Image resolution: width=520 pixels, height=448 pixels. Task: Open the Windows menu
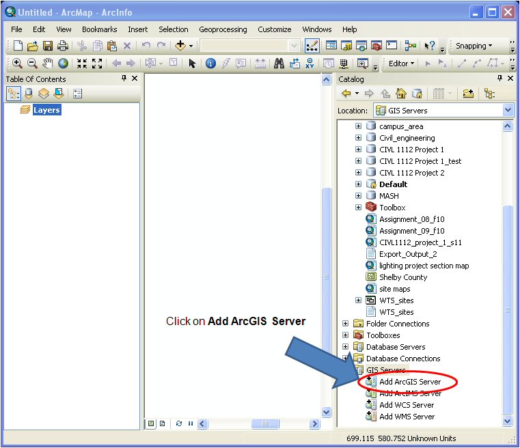pos(316,29)
